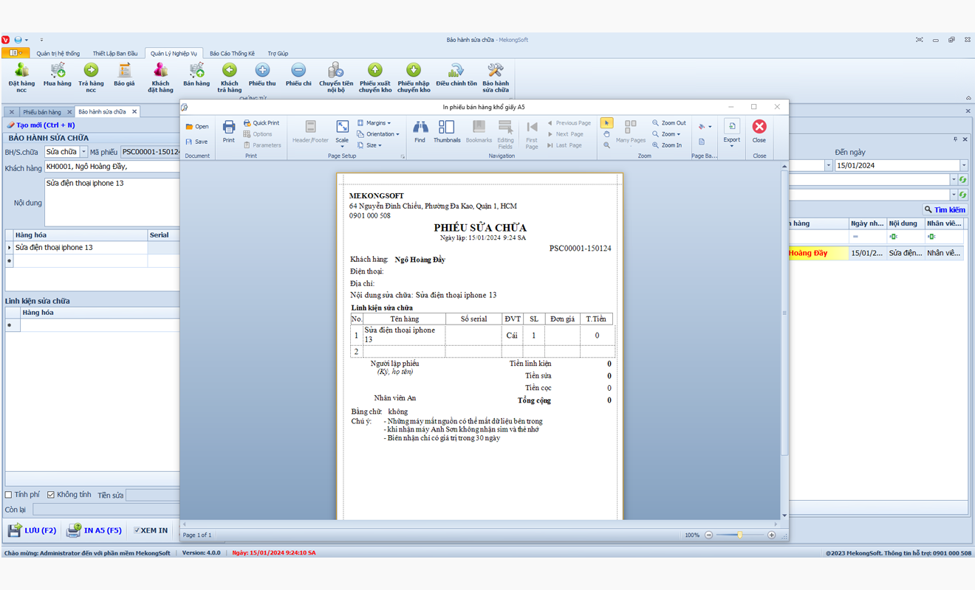Click the LƯU (F2) save button
This screenshot has width=975, height=590.
[32, 530]
